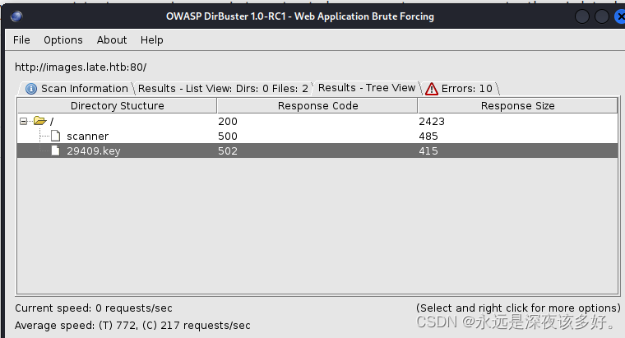Switch to Results - List View tab
This screenshot has width=625, height=338.
(x=223, y=88)
